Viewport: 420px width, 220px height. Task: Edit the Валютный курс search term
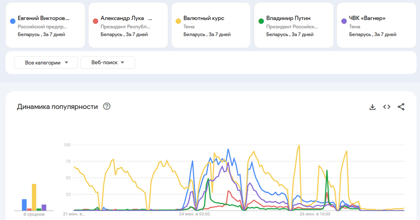coord(204,18)
